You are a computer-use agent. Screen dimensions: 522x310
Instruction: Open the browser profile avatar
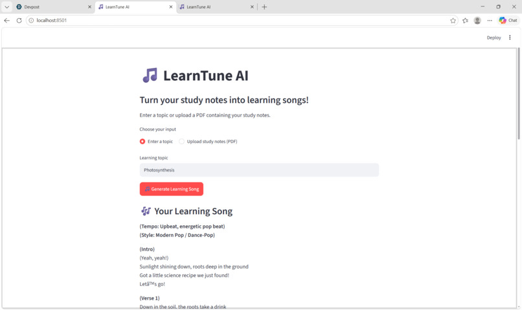(477, 21)
